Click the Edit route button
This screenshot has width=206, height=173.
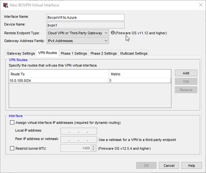tap(186, 82)
